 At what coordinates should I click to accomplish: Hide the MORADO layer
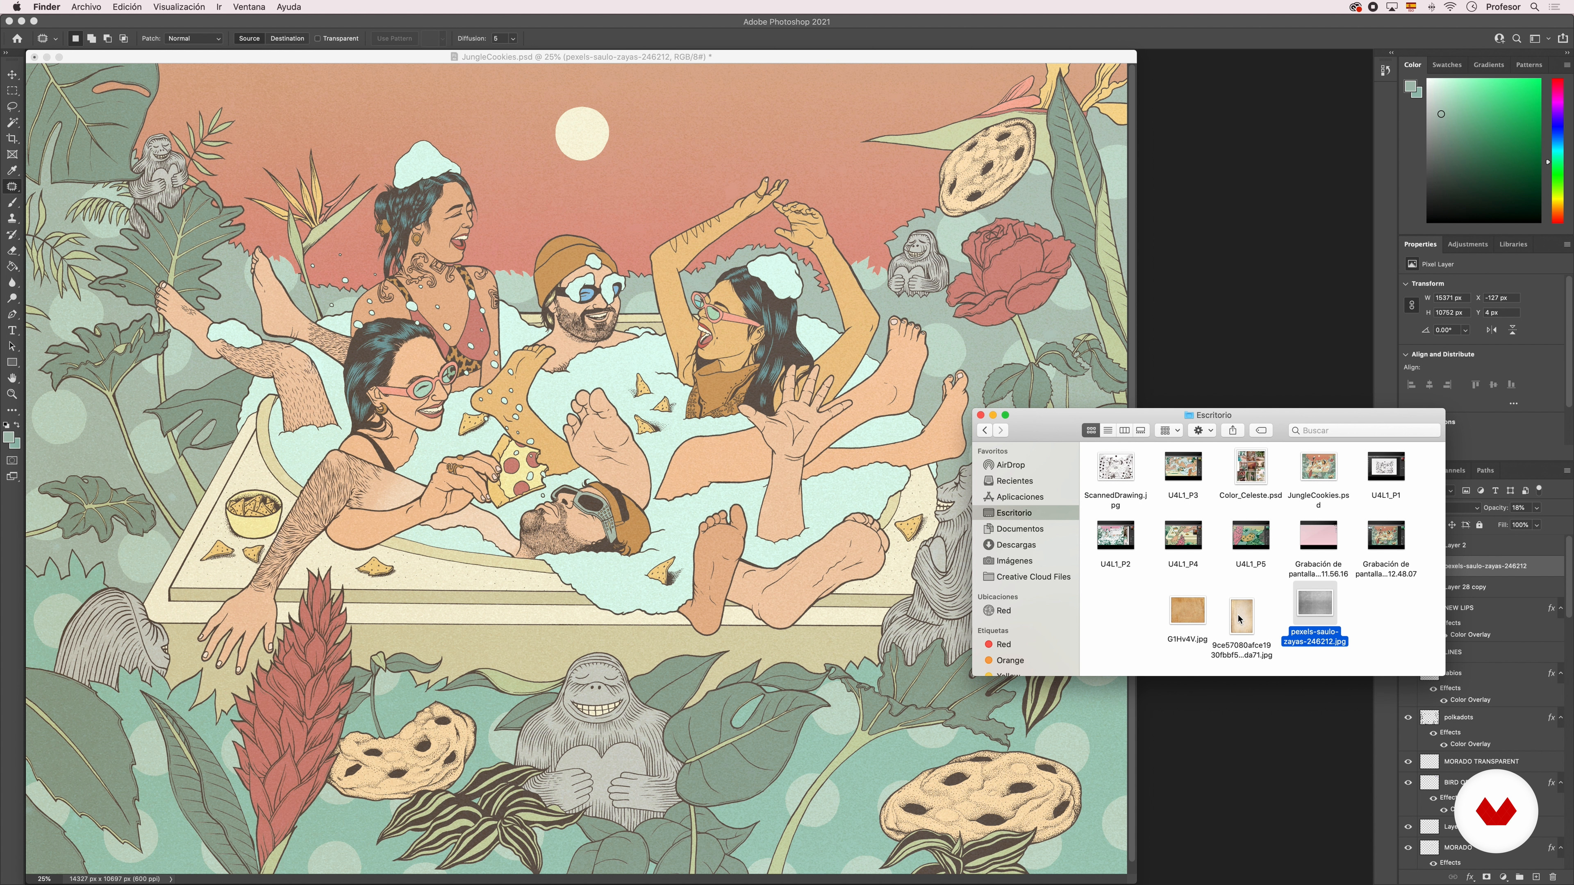coord(1408,848)
